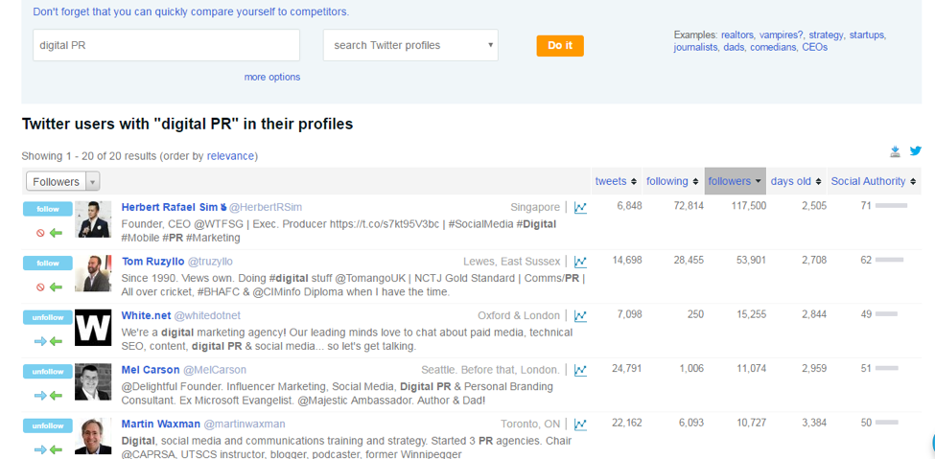935x459 pixels.
Task: Open Mel Carson's follower graph icon
Action: click(580, 370)
